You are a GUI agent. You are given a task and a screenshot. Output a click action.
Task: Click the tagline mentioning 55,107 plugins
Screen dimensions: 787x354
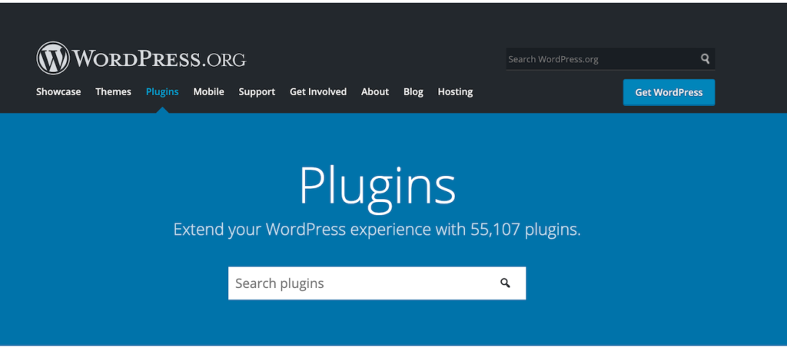pyautogui.click(x=377, y=230)
